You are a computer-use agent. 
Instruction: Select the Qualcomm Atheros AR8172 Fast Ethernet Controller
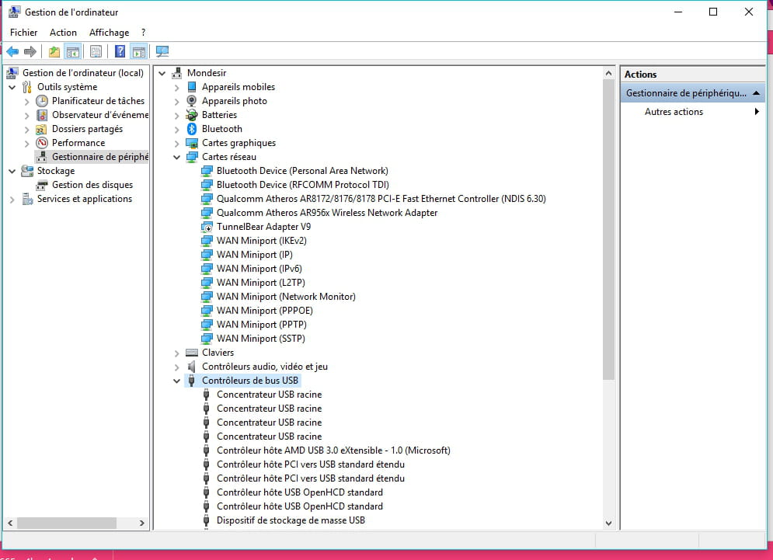click(x=381, y=199)
